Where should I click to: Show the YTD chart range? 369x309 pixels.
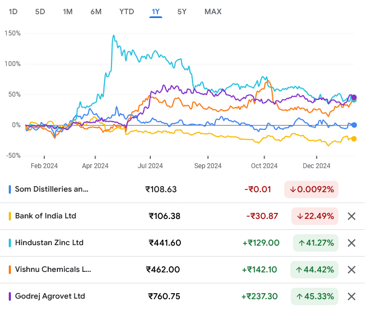127,11
